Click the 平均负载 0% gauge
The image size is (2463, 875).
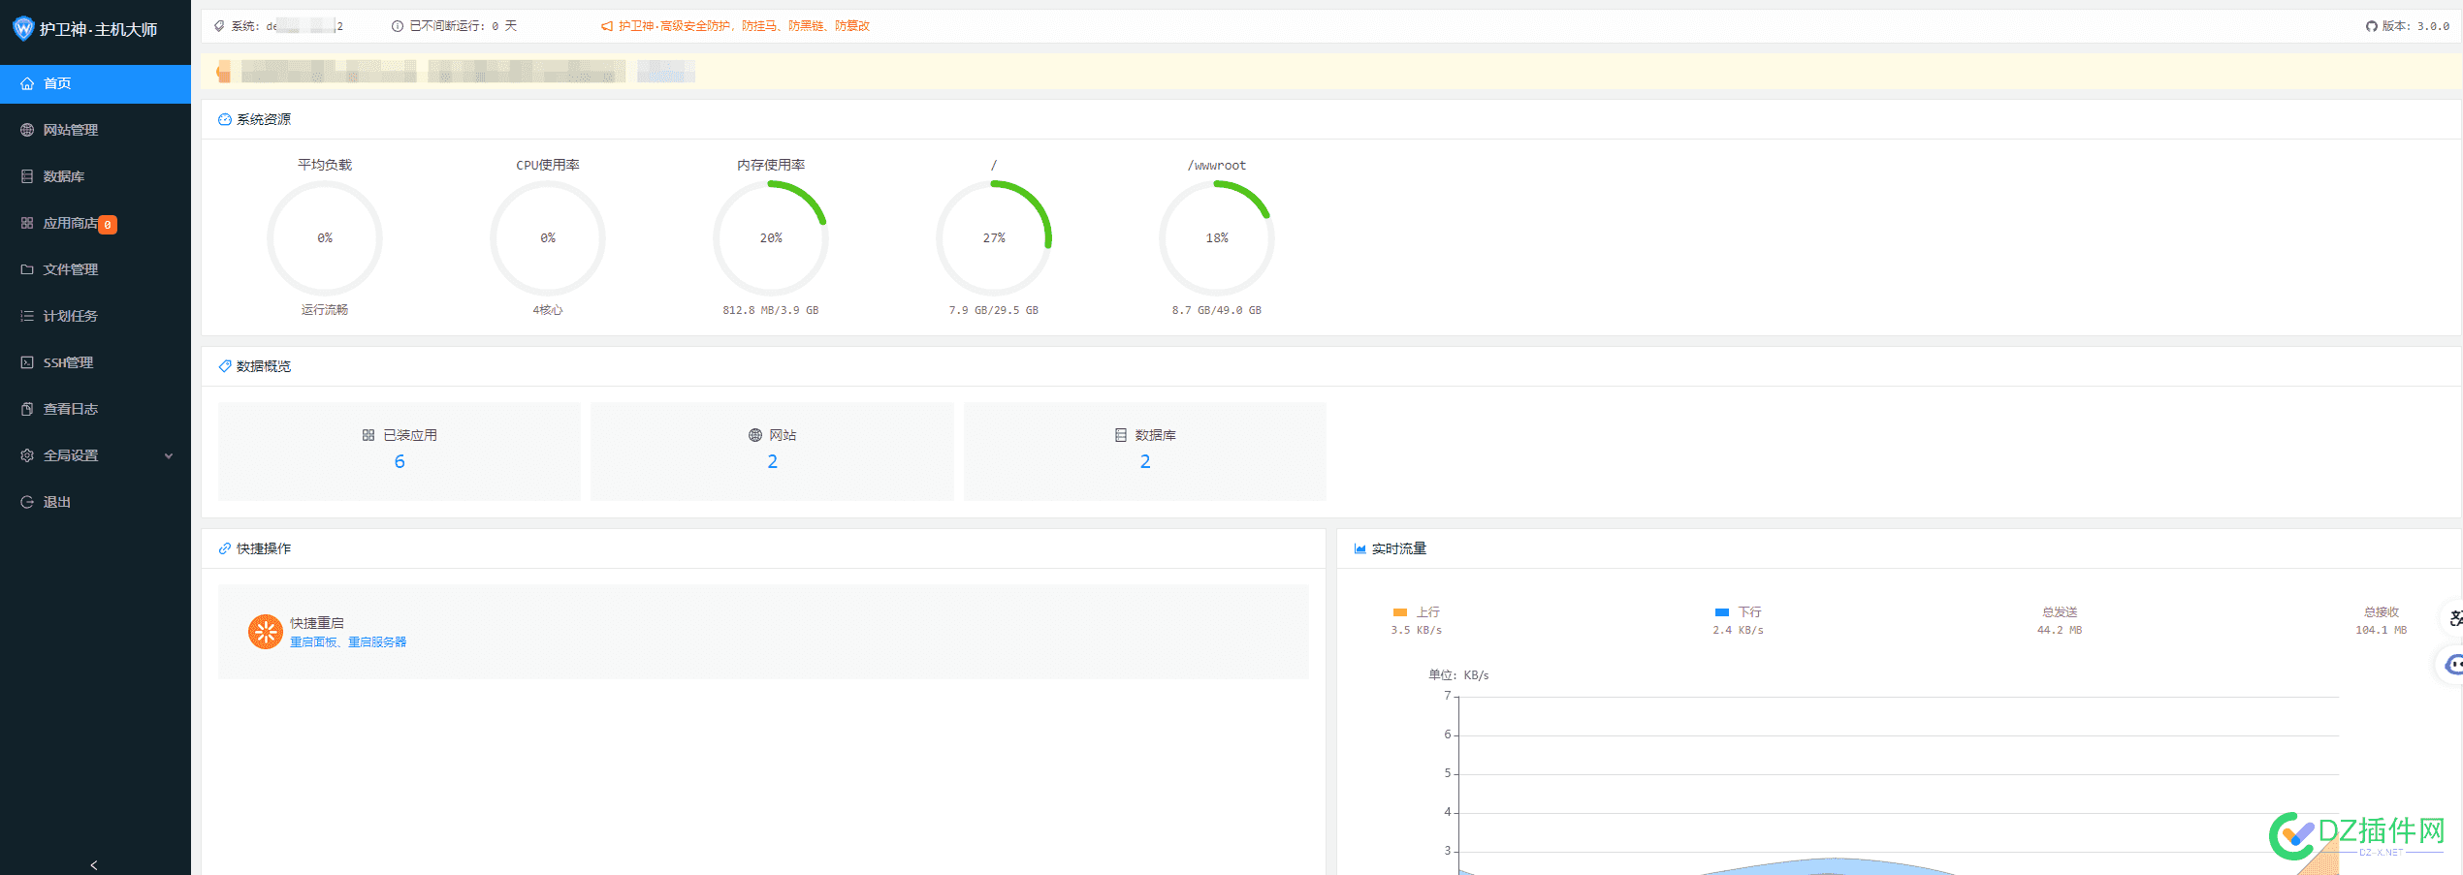tap(325, 238)
